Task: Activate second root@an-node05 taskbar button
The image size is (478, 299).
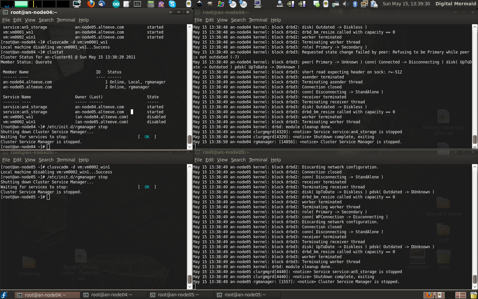Action: (x=248, y=295)
